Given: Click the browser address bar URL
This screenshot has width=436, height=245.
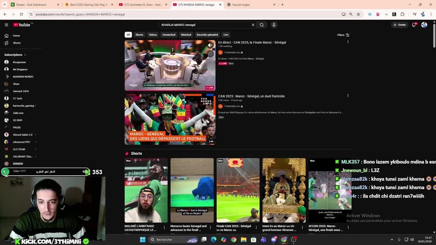Looking at the screenshot, I should (80, 14).
